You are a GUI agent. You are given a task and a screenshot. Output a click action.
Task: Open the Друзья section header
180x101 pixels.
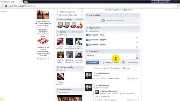(x=63, y=32)
